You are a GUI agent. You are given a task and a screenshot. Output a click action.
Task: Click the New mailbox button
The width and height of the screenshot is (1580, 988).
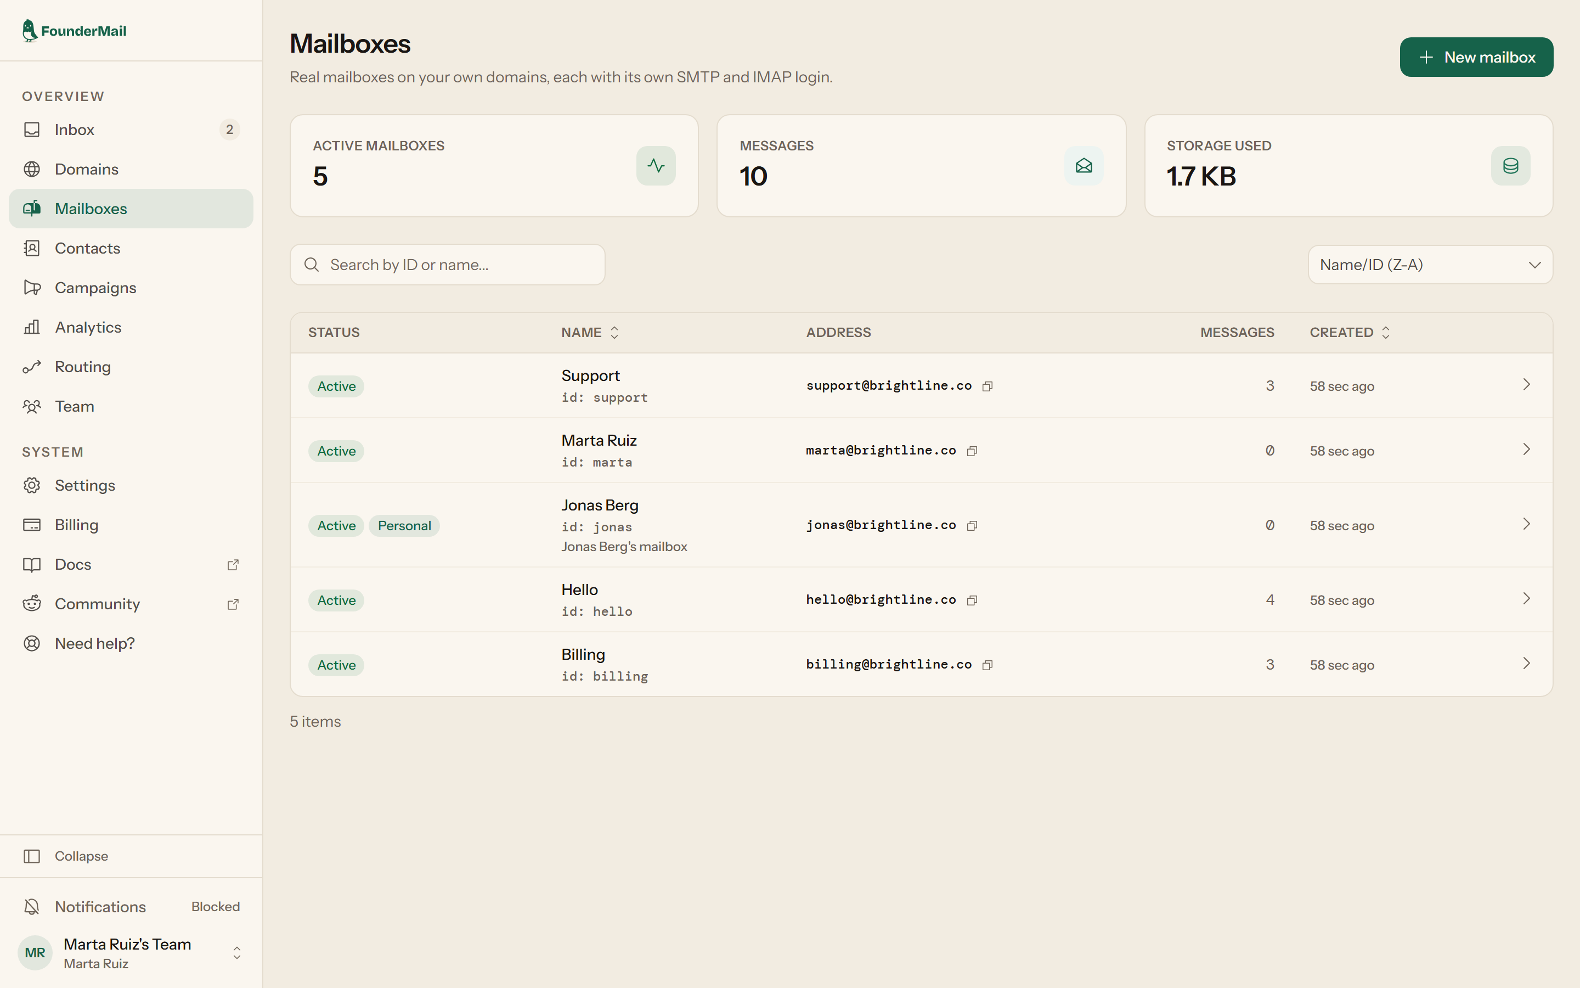coord(1476,57)
